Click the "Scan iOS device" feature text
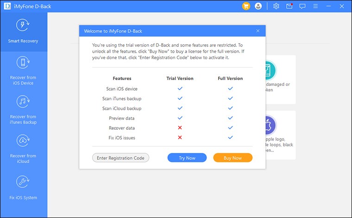This screenshot has height=218, width=352. tap(122, 89)
